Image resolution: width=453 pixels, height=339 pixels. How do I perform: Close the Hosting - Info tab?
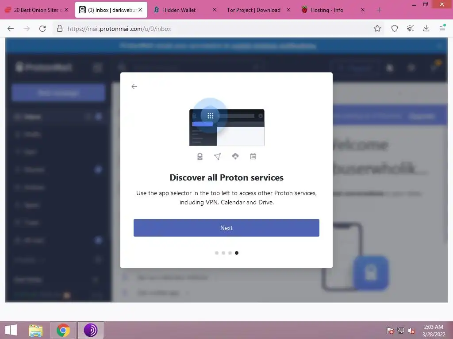tap(363, 10)
